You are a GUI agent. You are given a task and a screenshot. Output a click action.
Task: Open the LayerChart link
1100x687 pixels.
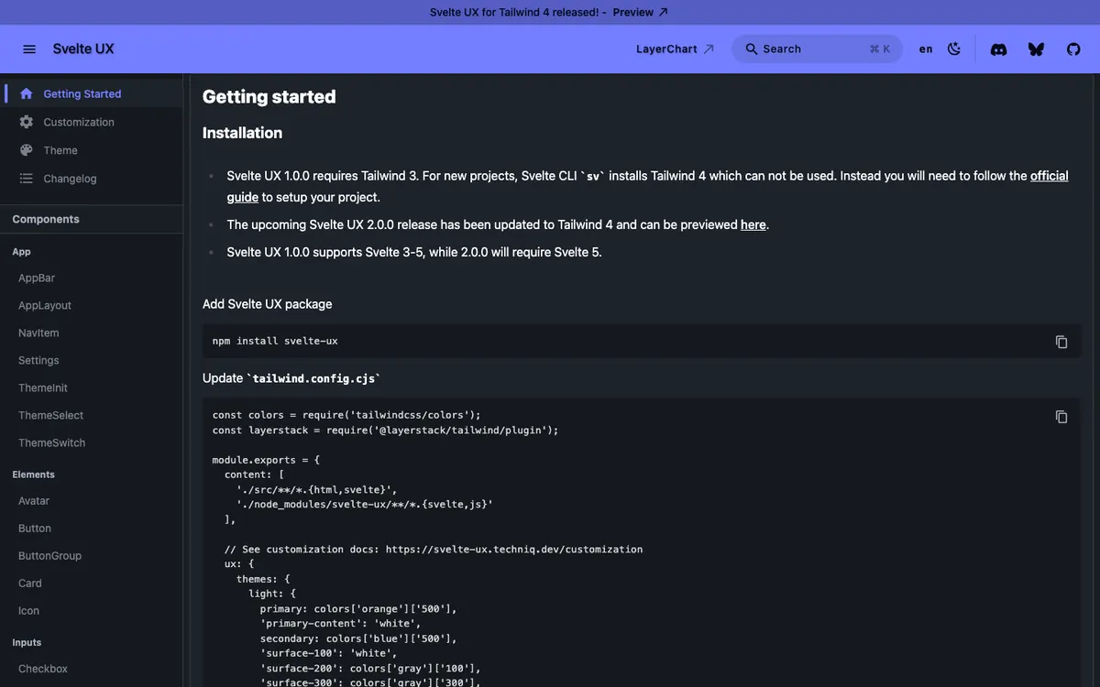point(676,49)
